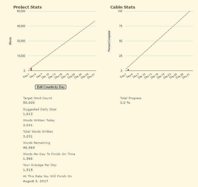Click the Percent Complete axis title
This screenshot has width=198, height=187.
[109, 41]
